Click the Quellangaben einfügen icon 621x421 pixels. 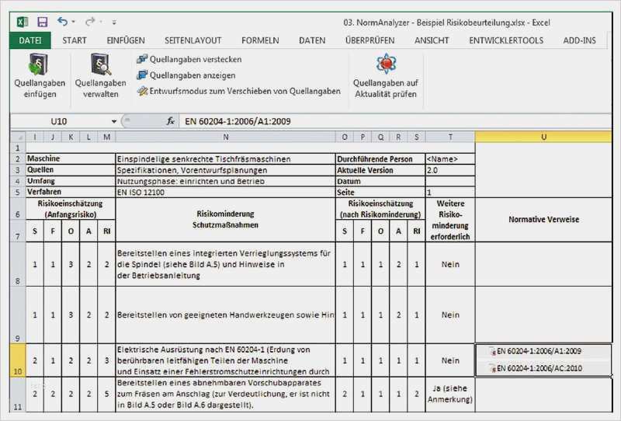click(x=40, y=64)
